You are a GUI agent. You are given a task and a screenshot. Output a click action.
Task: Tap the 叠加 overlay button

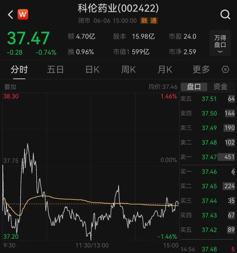point(10,87)
